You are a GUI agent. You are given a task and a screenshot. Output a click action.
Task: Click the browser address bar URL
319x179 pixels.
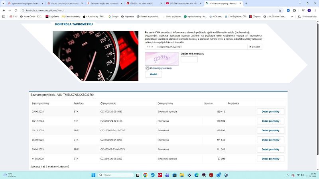point(45,10)
